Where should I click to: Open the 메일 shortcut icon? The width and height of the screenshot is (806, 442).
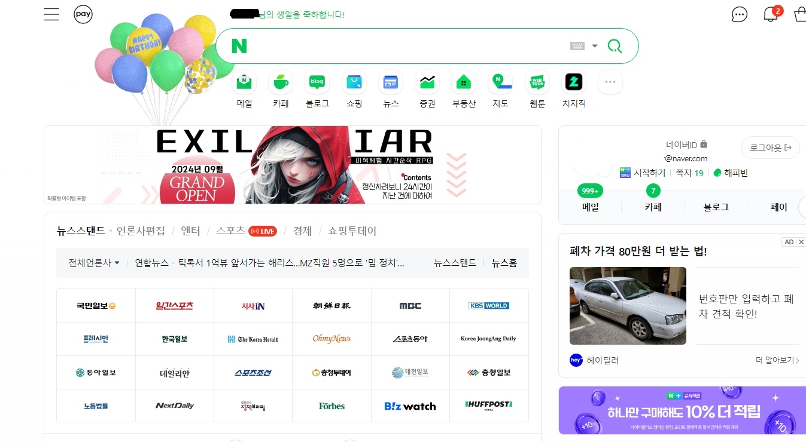point(244,82)
